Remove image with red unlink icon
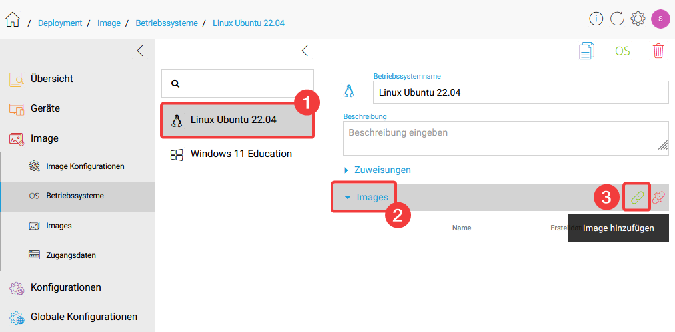Image resolution: width=675 pixels, height=332 pixels. [x=658, y=197]
